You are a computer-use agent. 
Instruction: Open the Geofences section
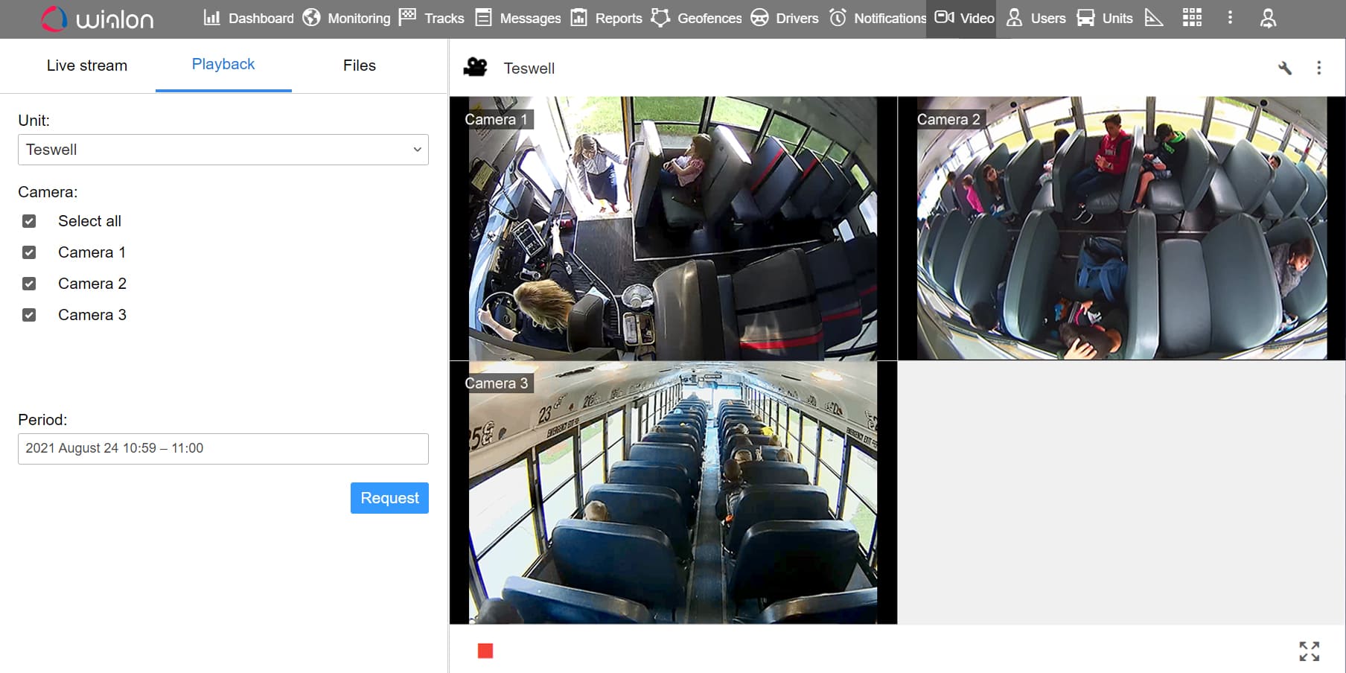[x=696, y=19]
